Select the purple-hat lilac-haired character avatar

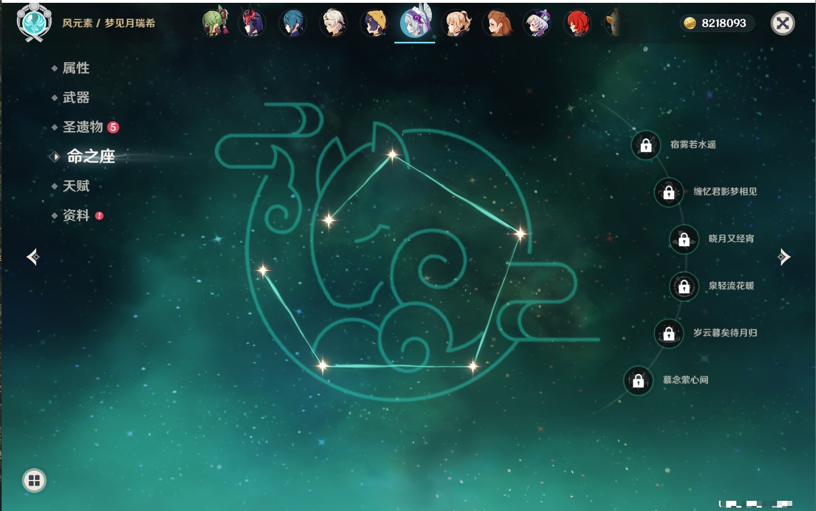point(537,23)
